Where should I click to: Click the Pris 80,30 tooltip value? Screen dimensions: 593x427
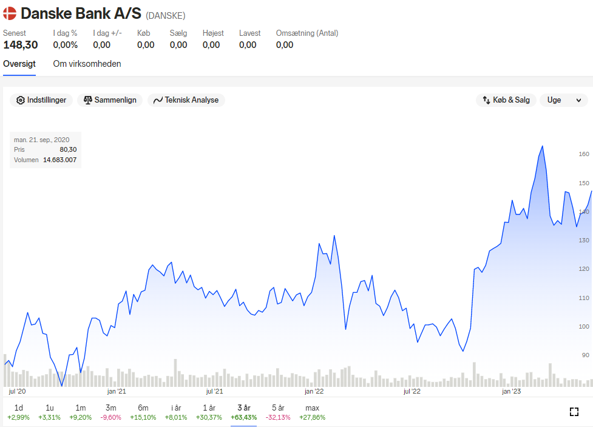pos(68,149)
